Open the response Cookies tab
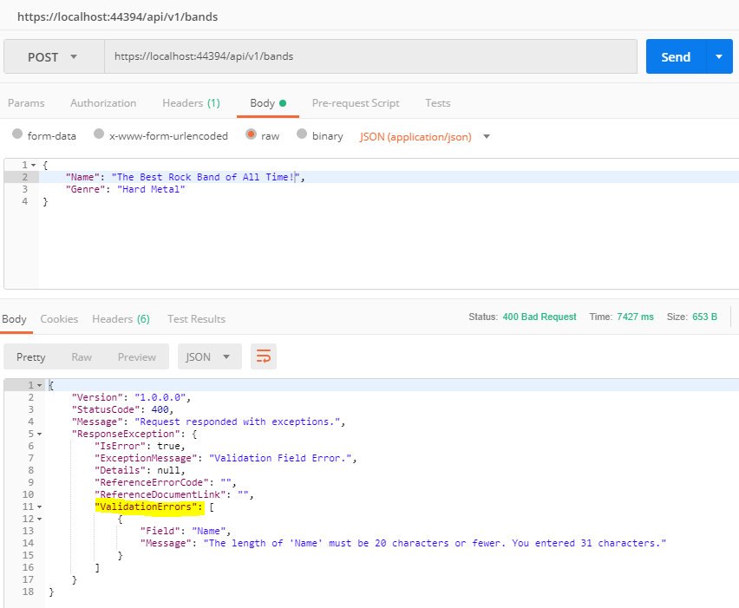Image resolution: width=739 pixels, height=608 pixels. 59,319
